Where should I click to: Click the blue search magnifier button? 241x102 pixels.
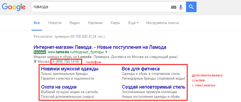[x=191, y=7]
